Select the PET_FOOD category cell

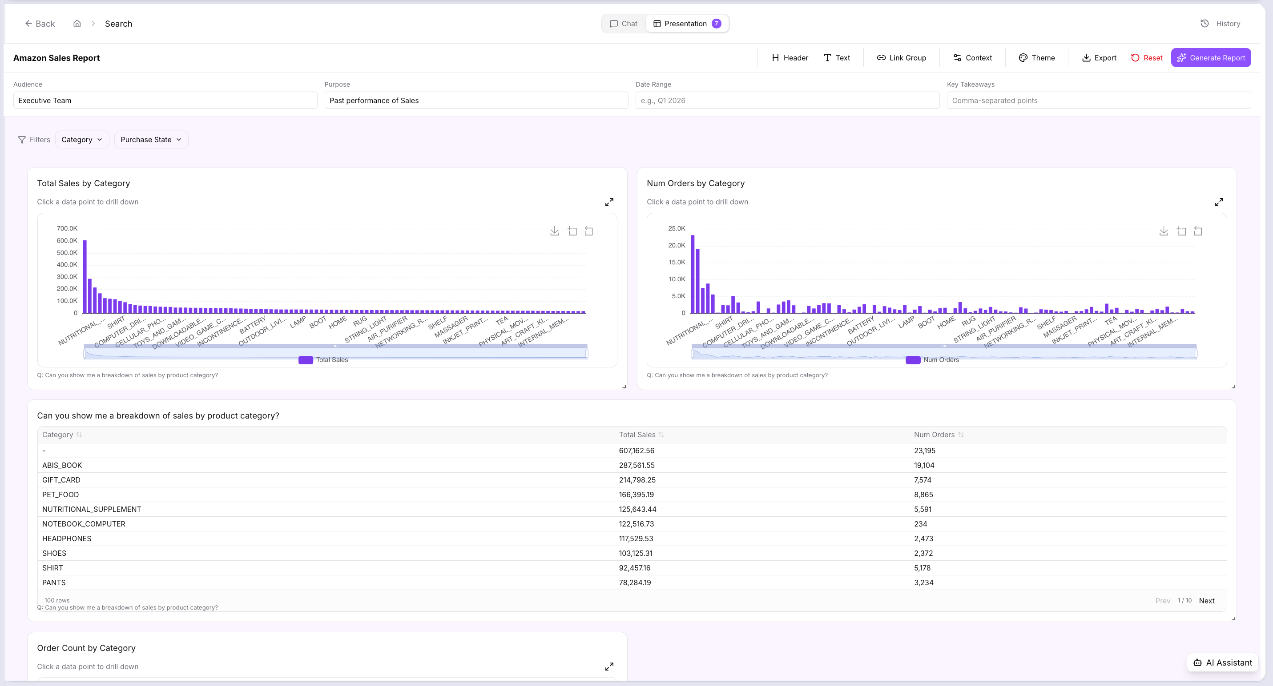point(60,495)
